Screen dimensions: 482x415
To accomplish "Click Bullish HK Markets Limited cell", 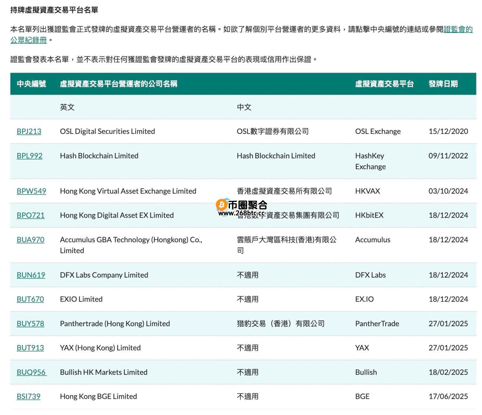I will tap(104, 372).
